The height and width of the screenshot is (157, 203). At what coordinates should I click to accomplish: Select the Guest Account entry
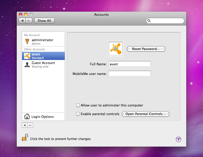(43, 65)
